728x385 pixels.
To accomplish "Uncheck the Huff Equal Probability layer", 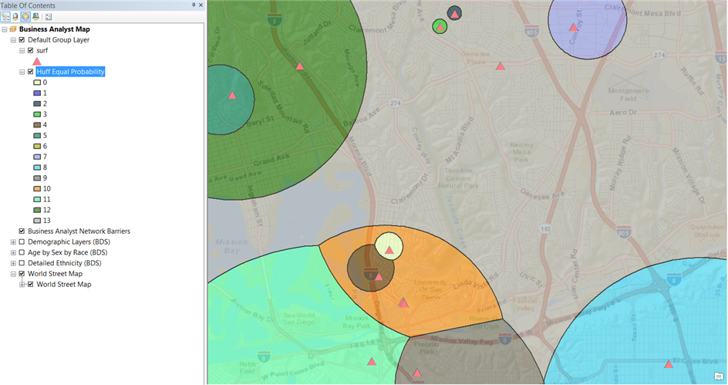I will [x=31, y=72].
